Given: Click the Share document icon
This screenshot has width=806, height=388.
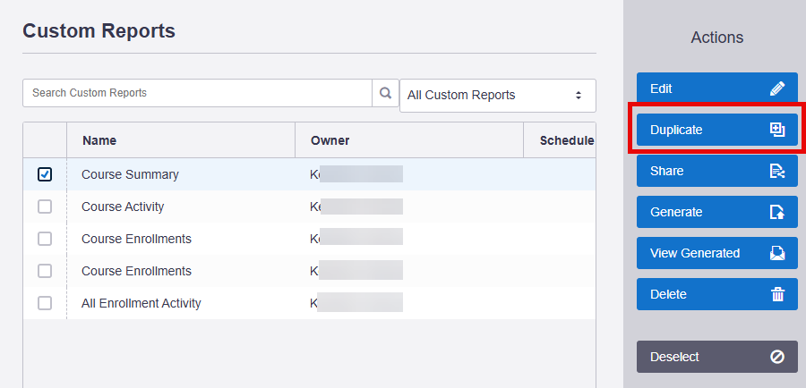Looking at the screenshot, I should [777, 171].
